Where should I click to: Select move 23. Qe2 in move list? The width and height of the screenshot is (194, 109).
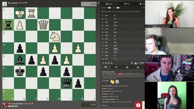(x=106, y=42)
